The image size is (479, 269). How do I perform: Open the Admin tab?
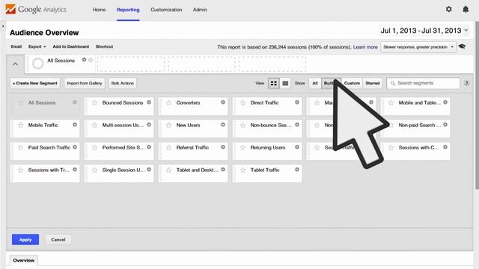click(x=200, y=10)
